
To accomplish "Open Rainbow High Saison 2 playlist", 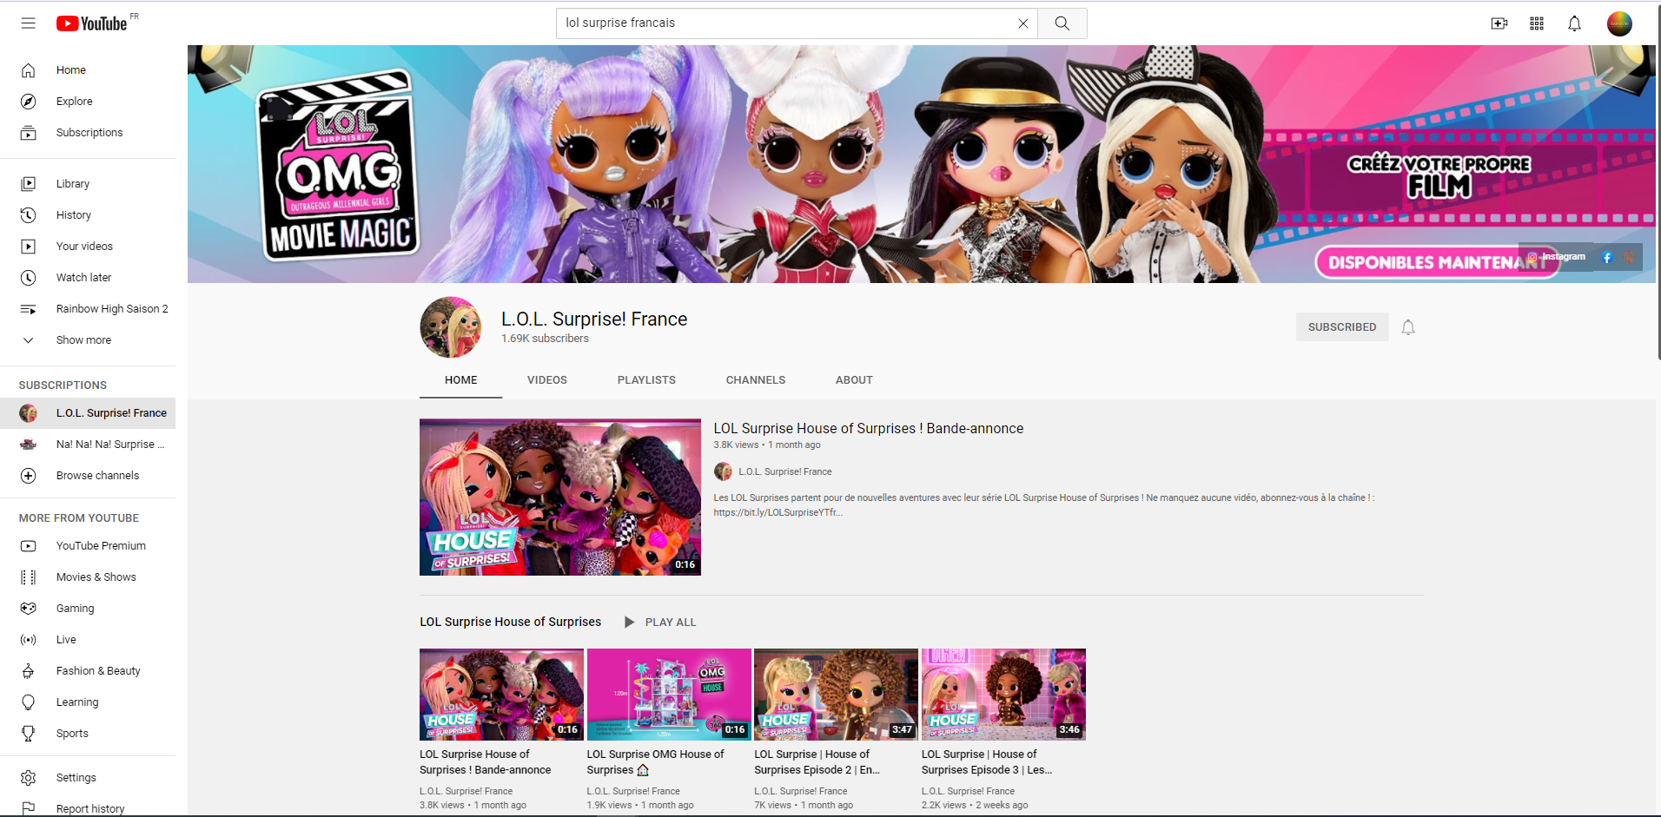I will click(x=88, y=309).
